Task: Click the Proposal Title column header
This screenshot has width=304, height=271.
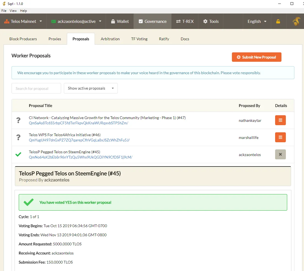Action: tap(40, 106)
